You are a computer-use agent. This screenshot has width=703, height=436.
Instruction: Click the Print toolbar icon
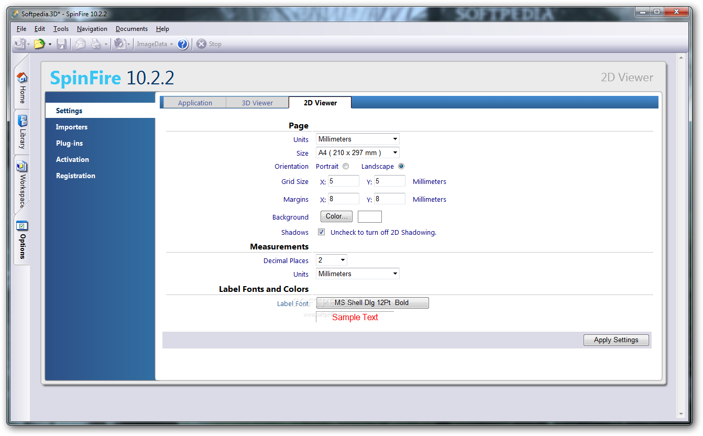pyautogui.click(x=96, y=44)
